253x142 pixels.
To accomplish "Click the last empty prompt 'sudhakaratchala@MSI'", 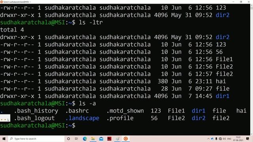I will pos(32,125).
